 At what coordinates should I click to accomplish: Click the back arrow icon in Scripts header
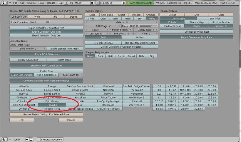click(27, 139)
